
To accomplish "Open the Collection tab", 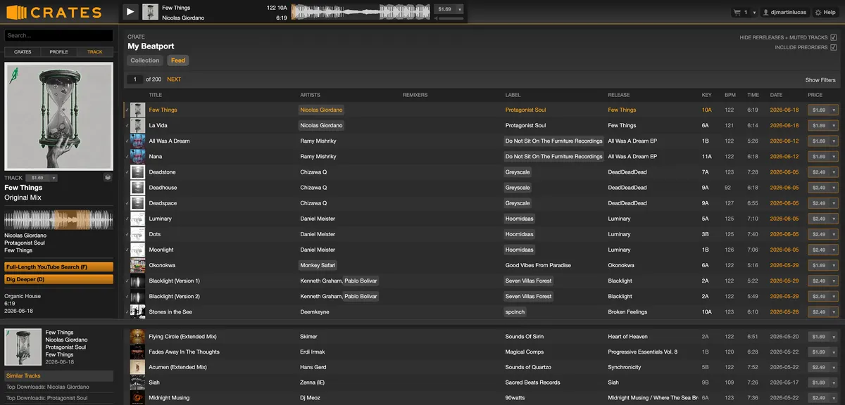I will 145,60.
